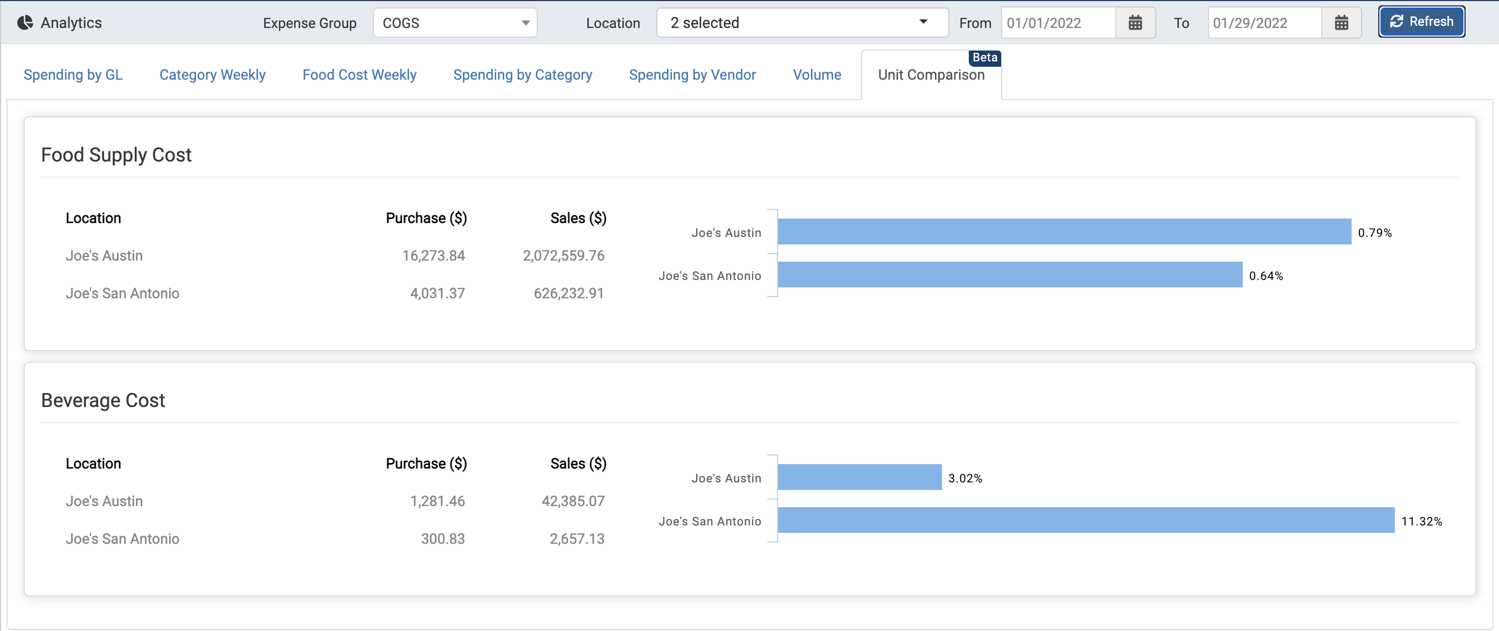Switch to the Spending by GL tab

point(73,74)
